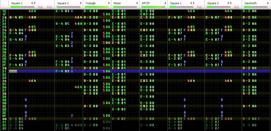Image resolution: width=271 pixels, height=131 pixels.
Task: Select row number 2C
Action: click(4, 55)
